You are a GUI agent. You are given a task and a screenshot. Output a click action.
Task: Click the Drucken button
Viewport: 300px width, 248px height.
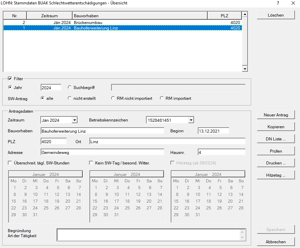coord(276,163)
